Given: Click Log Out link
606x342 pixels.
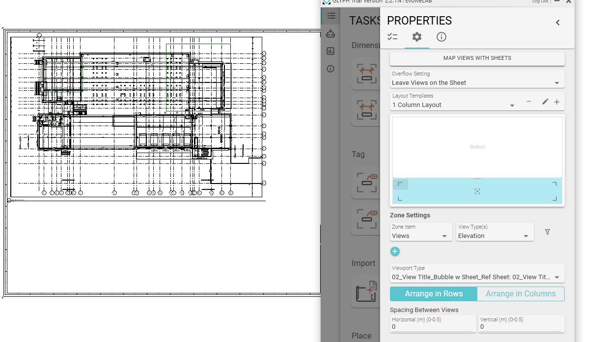Looking at the screenshot, I should [540, 1].
